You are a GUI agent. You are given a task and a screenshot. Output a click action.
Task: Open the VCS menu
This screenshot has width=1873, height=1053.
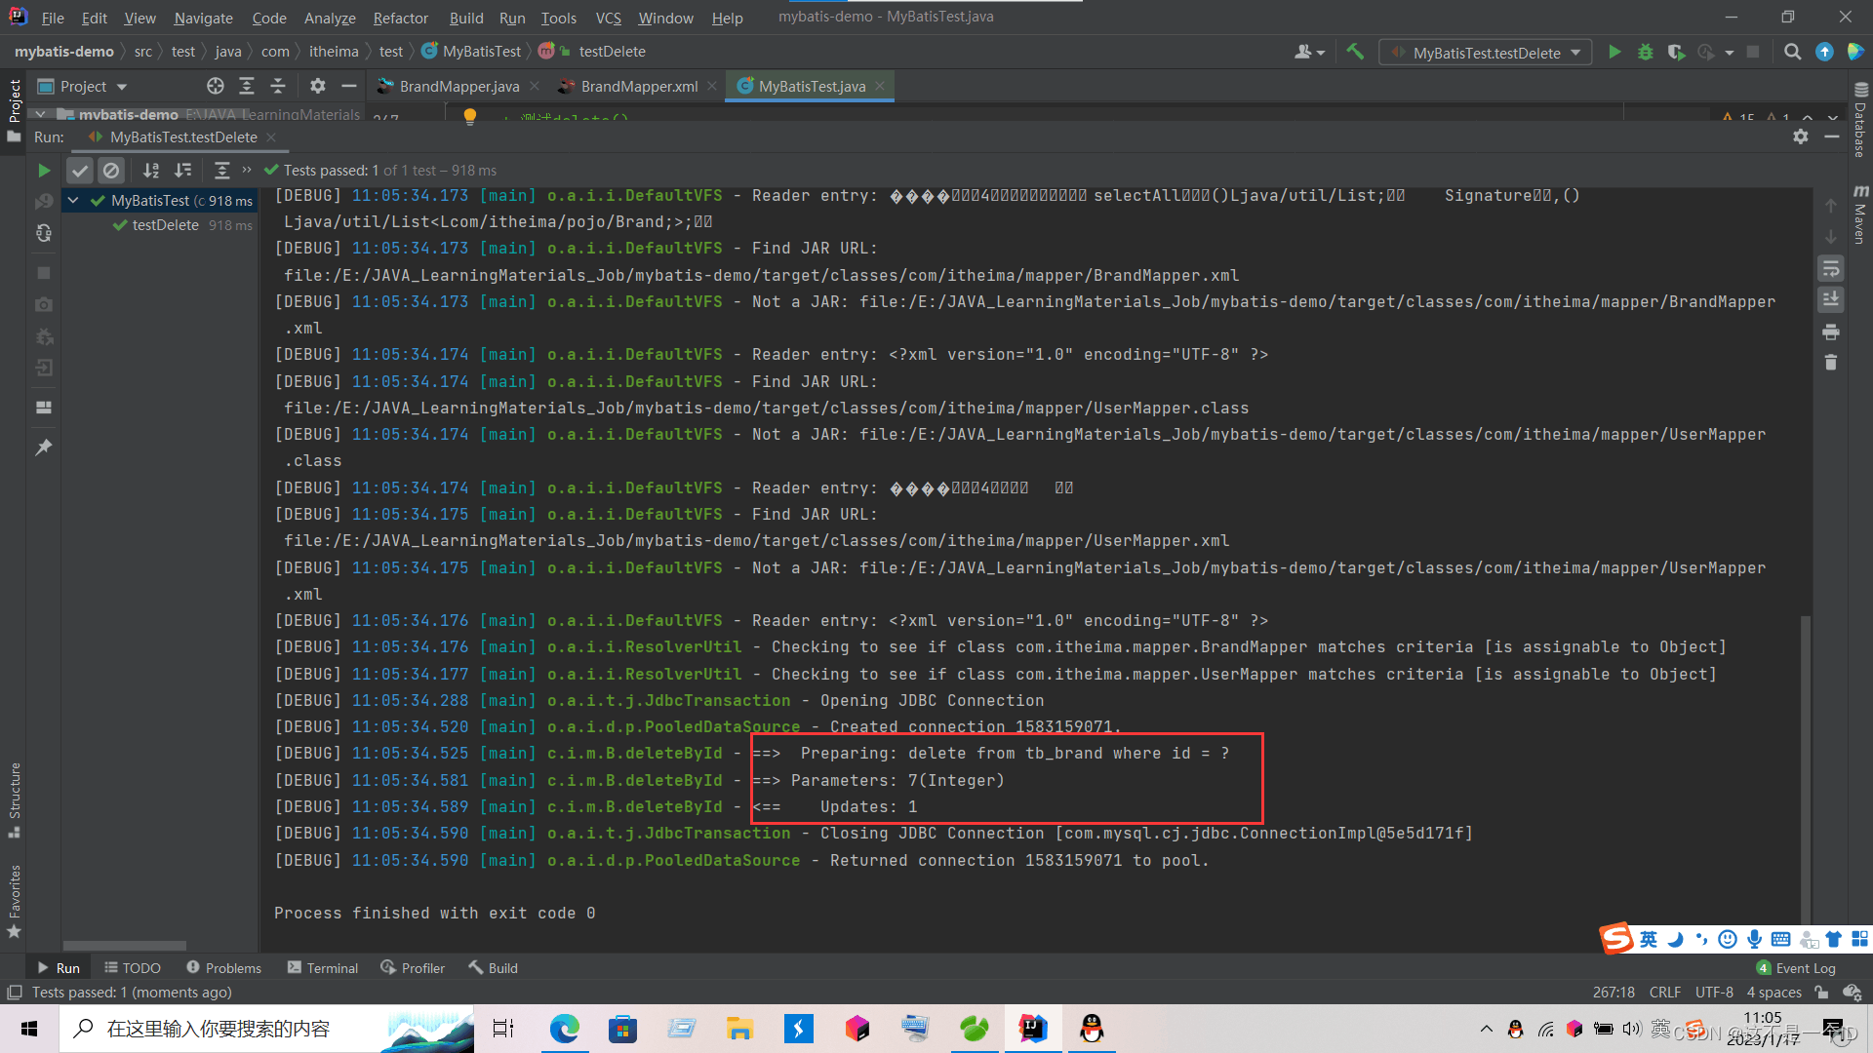[608, 18]
